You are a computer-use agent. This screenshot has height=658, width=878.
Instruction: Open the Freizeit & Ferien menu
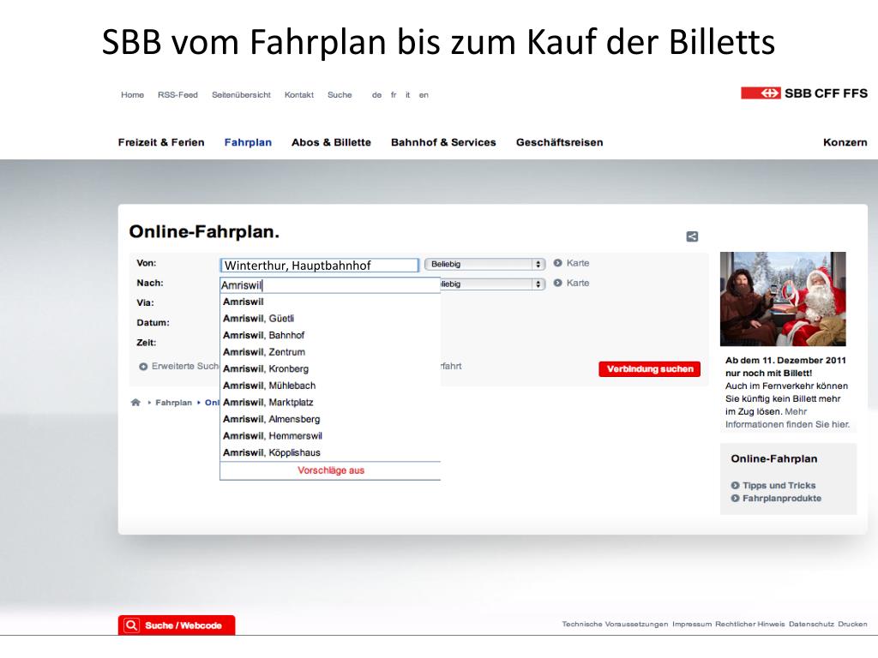(x=161, y=143)
